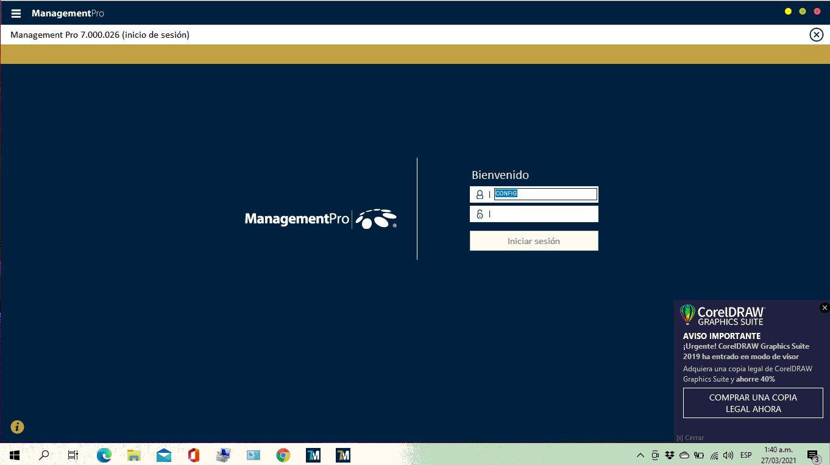Open the Mail app on taskbar
The height and width of the screenshot is (465, 830).
pyautogui.click(x=163, y=455)
